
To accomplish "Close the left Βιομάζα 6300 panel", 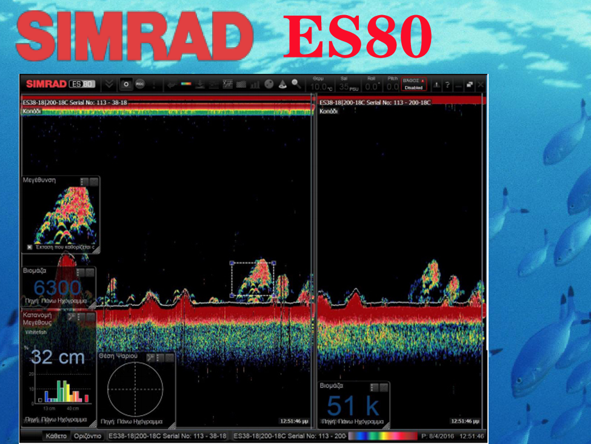I will pyautogui.click(x=90, y=273).
